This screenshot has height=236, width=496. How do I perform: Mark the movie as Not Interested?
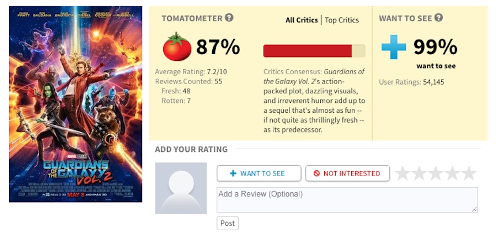click(x=347, y=173)
